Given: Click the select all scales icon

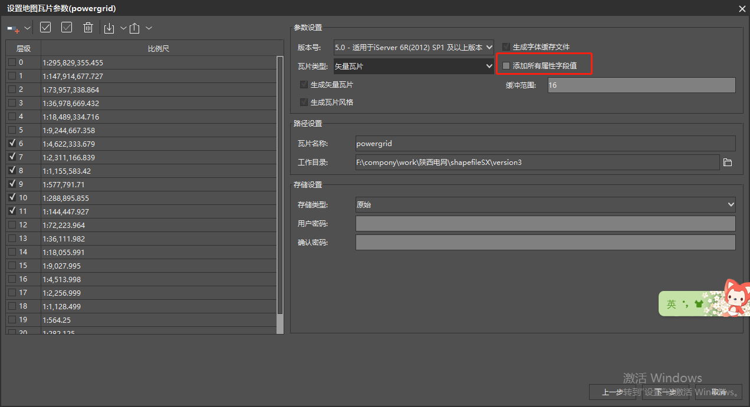Looking at the screenshot, I should point(45,27).
